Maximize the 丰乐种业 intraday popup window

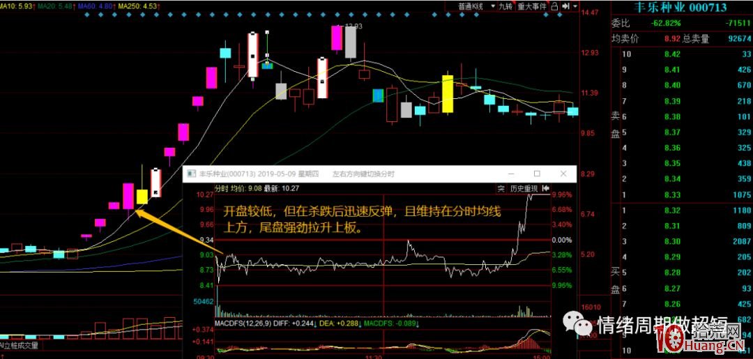(x=538, y=174)
